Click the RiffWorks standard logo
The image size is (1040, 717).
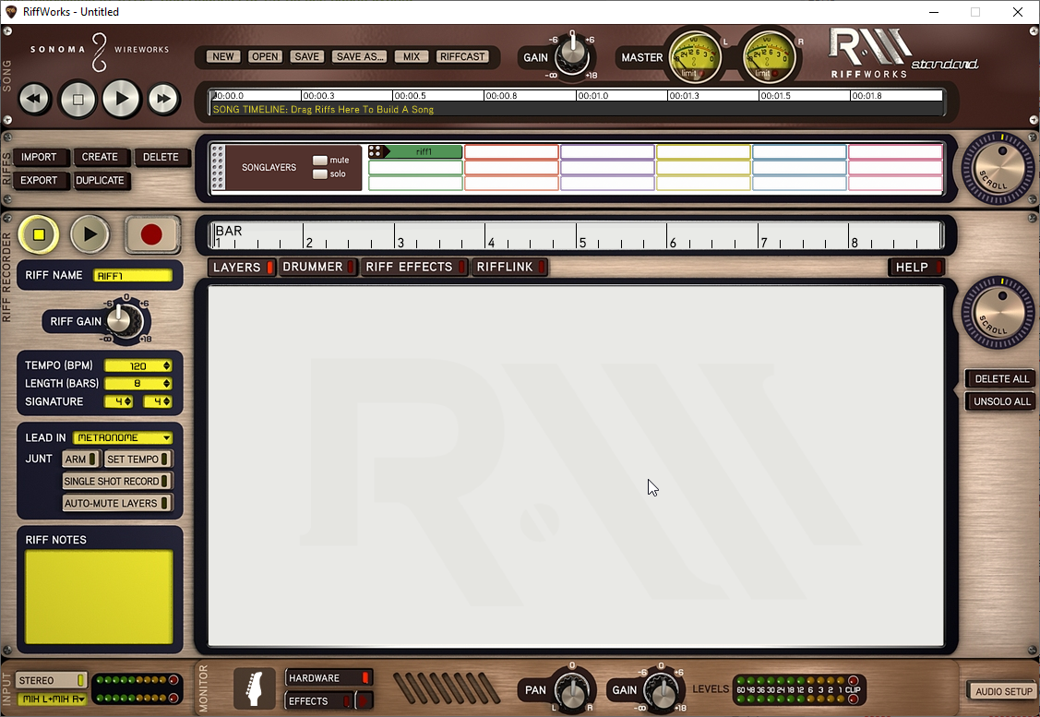tap(903, 54)
